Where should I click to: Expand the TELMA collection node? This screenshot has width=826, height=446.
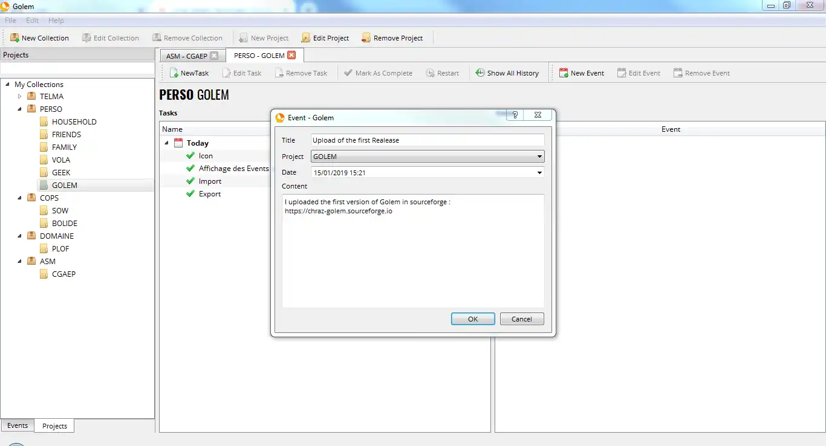[x=19, y=96]
